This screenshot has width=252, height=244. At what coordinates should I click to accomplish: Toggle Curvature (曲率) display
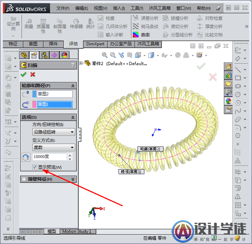pos(141,35)
